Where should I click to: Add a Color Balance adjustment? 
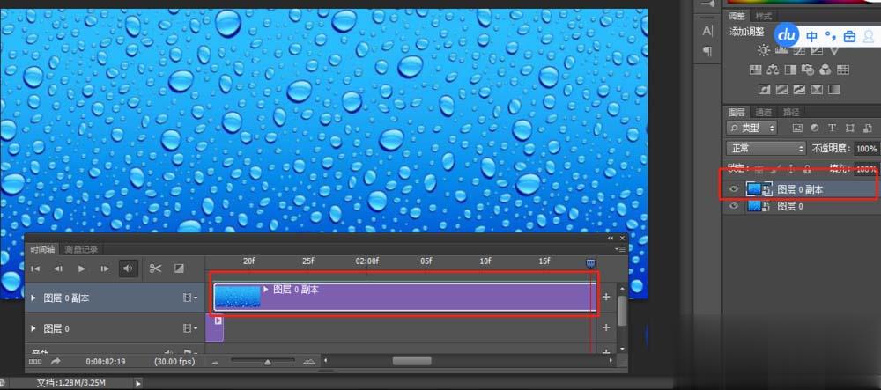(x=773, y=70)
